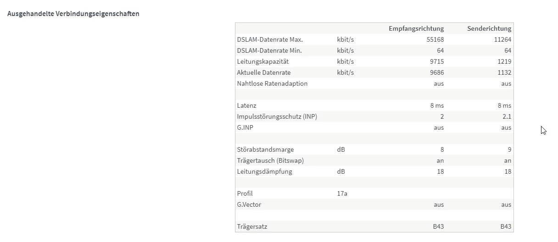Click the Senderichtung column header
The width and height of the screenshot is (558, 242).
[489, 28]
